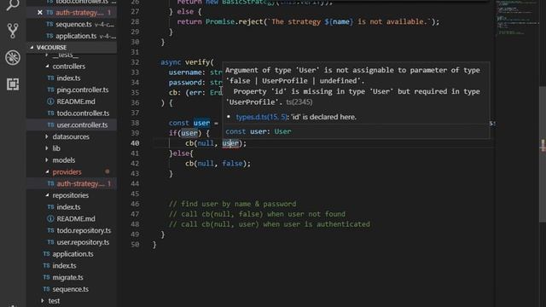Open the Debug view icon
This screenshot has width=546, height=307.
[13, 57]
